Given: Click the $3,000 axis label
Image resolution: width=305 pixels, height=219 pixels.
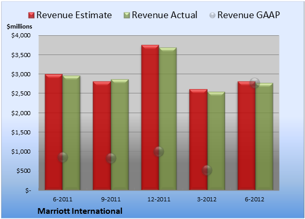Looking at the screenshot, I should tap(21, 74).
